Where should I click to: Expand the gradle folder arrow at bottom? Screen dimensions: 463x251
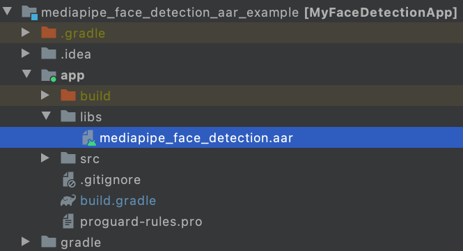[x=26, y=242]
